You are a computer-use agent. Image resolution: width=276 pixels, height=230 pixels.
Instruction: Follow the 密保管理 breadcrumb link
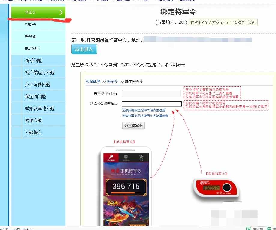[x=93, y=81]
